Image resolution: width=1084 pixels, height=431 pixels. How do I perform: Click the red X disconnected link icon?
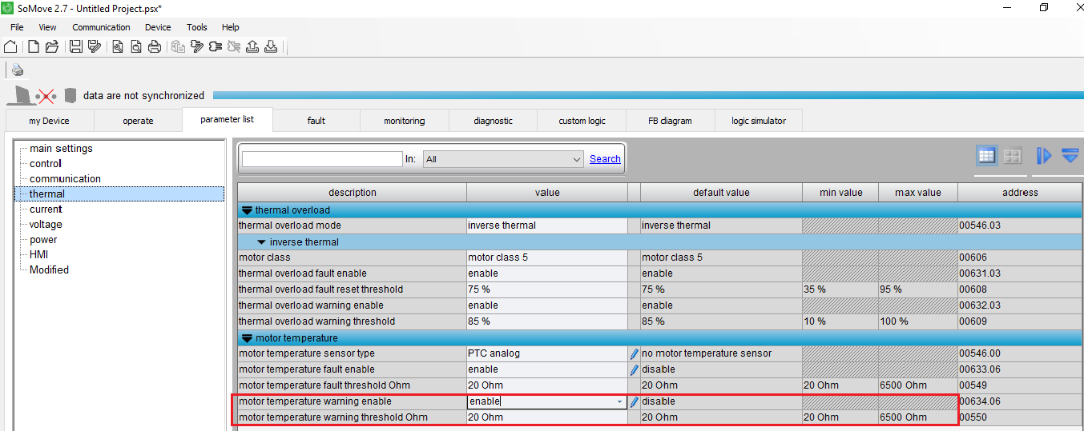coord(46,96)
